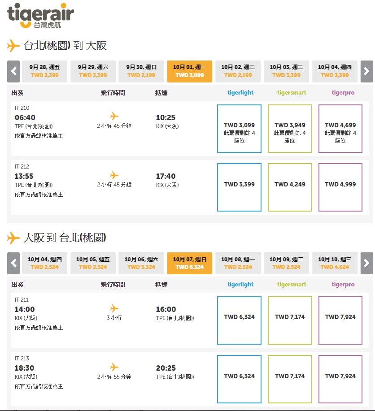
Task: Show earlier return dates with left arrow
Action: (13, 263)
